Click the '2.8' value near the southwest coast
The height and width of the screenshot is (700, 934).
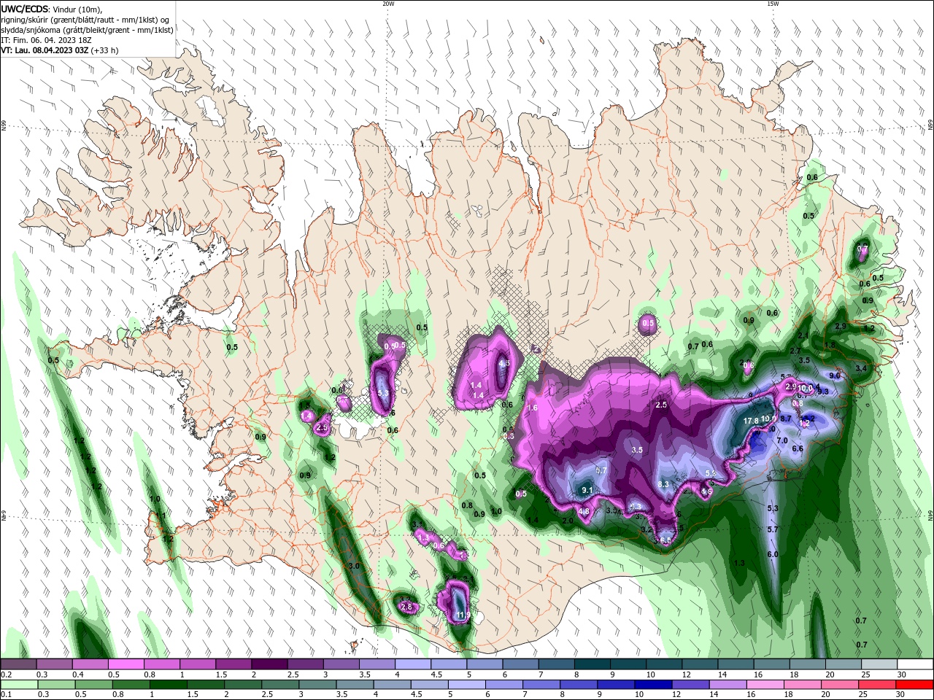tap(406, 607)
